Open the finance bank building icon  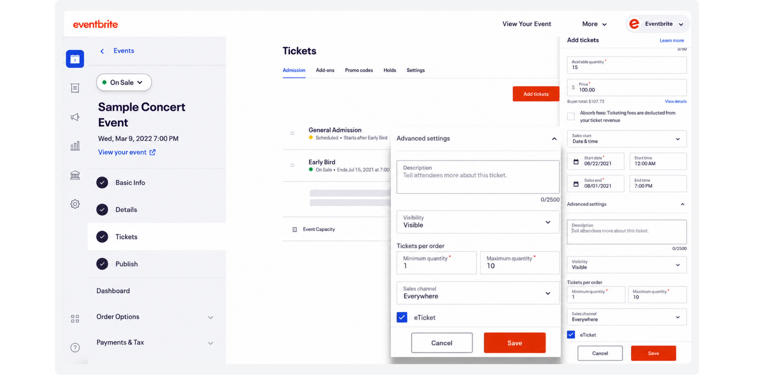75,175
